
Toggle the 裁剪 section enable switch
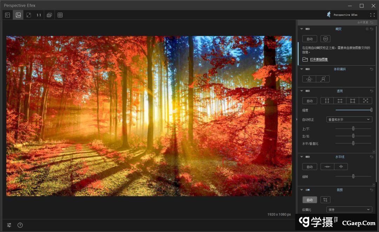click(x=307, y=190)
